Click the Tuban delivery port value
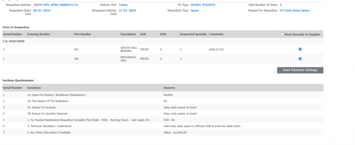355x145 pixels. click(x=123, y=5)
